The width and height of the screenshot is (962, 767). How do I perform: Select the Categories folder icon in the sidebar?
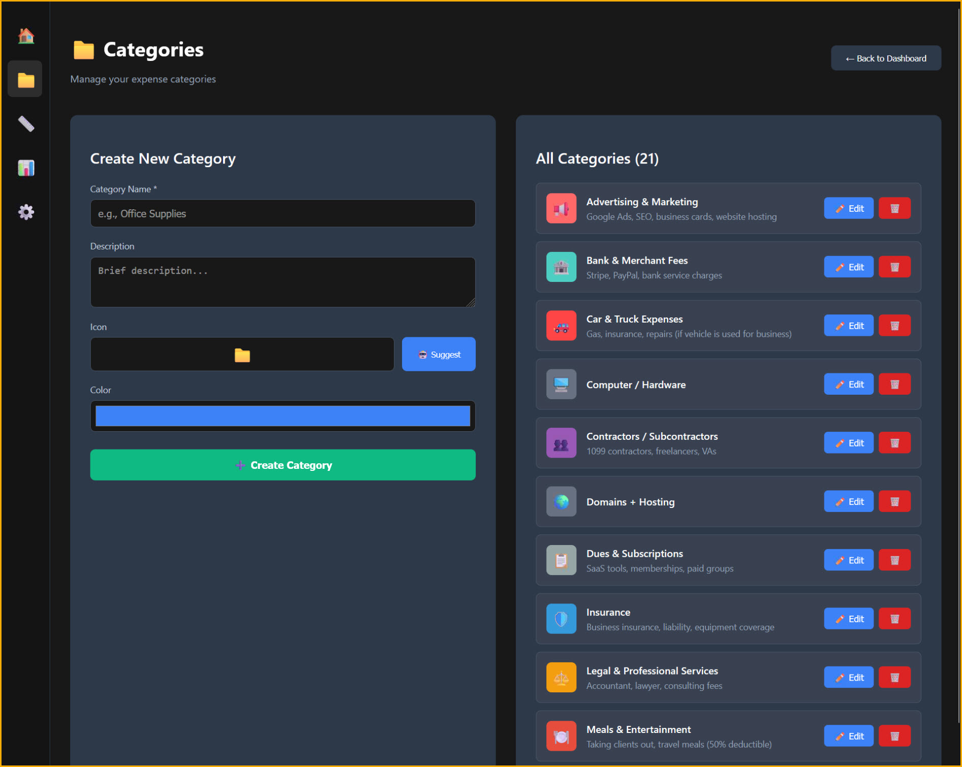click(25, 79)
